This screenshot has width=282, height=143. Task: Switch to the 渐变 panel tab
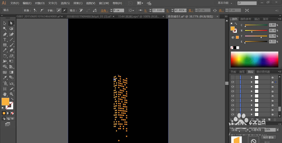pyautogui.click(x=266, y=19)
